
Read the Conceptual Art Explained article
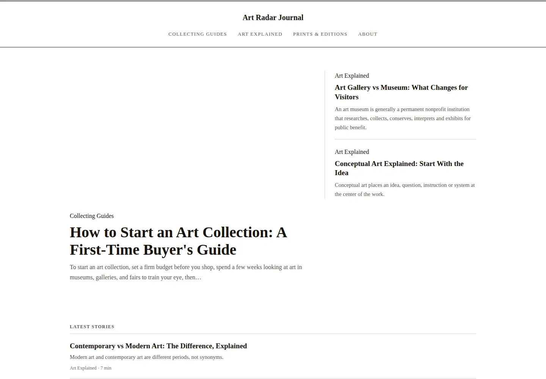(x=399, y=168)
